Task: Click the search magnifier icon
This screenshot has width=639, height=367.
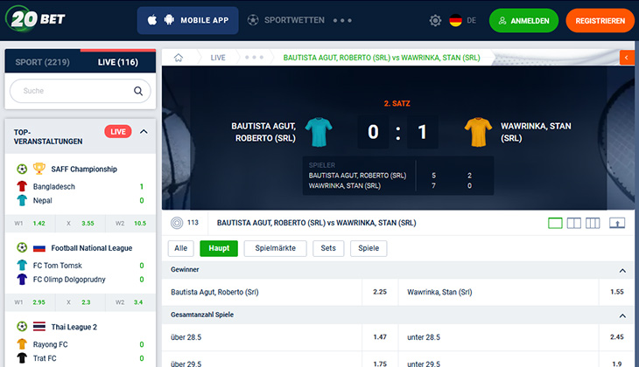Action: (138, 91)
